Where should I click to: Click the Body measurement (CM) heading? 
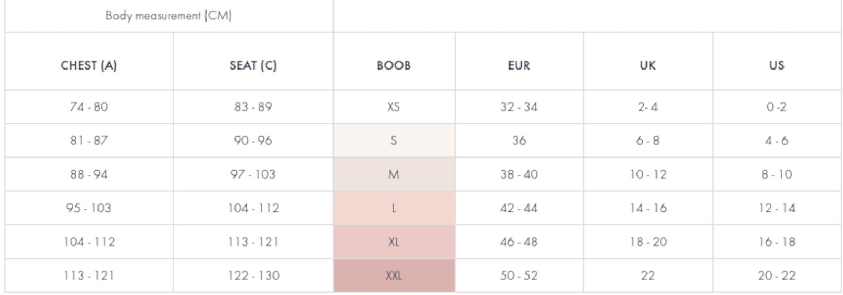click(169, 16)
